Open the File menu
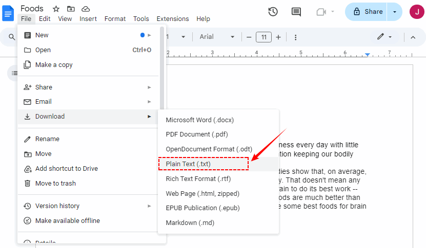426x248 pixels. pos(26,19)
